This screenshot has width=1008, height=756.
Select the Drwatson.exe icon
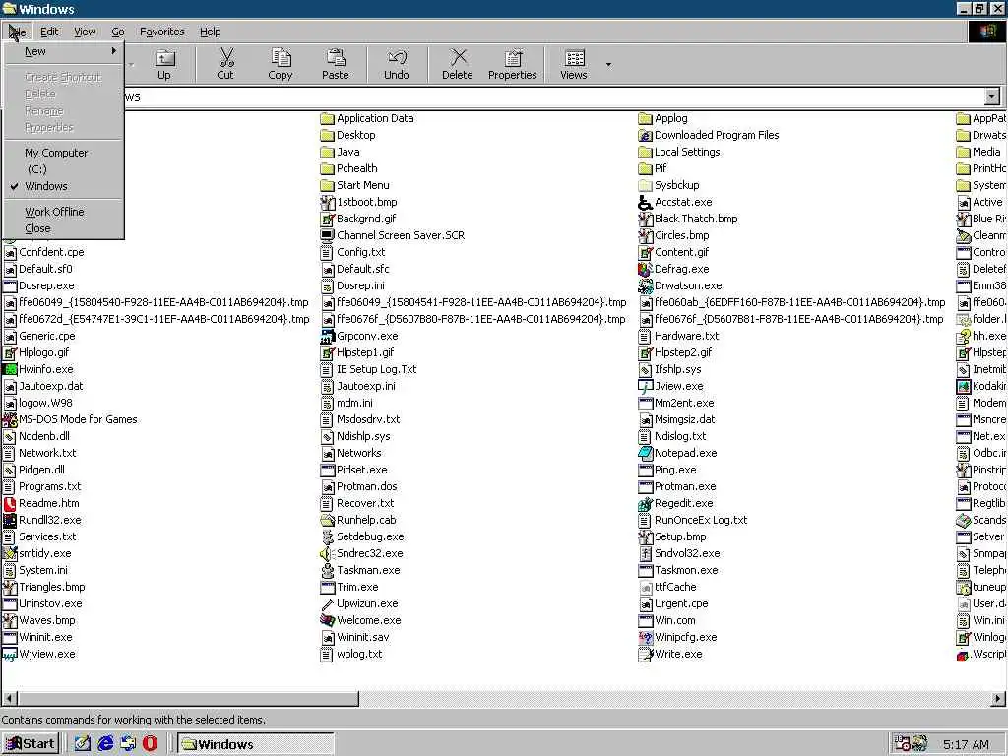(x=645, y=285)
